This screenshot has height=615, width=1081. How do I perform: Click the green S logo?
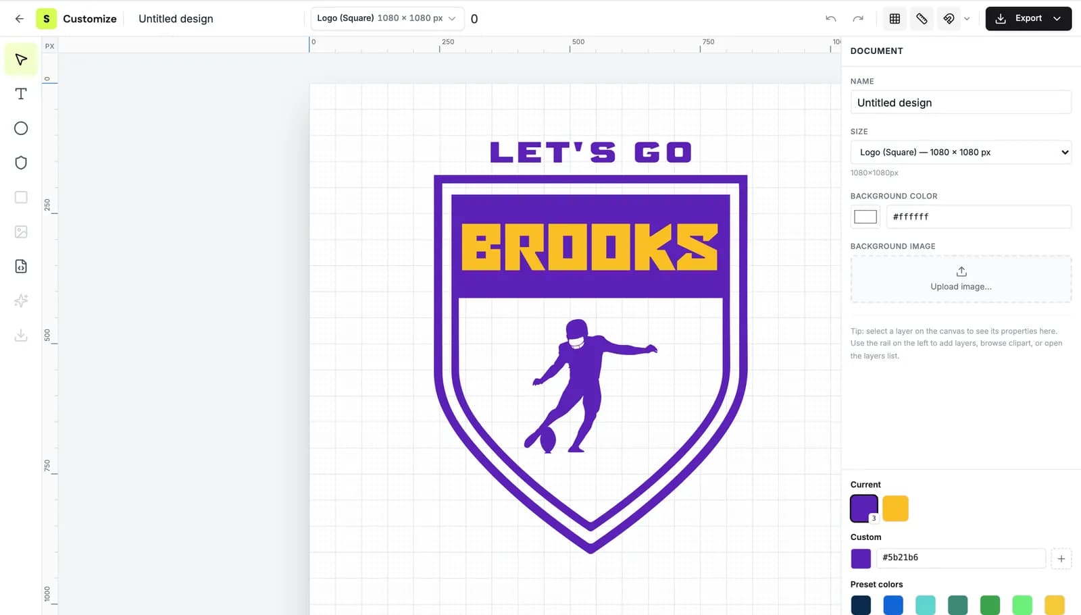pyautogui.click(x=46, y=19)
